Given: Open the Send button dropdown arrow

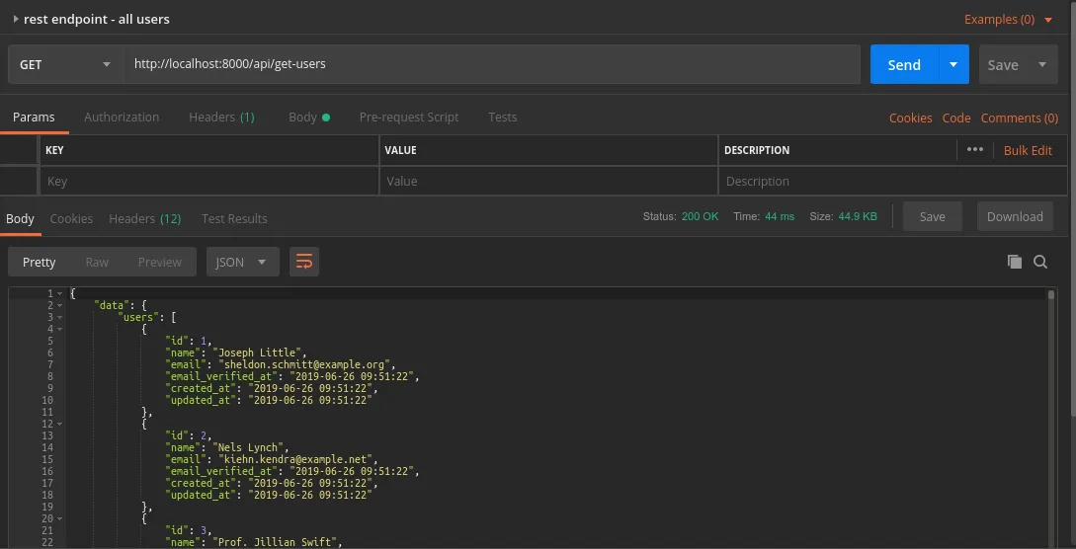Looking at the screenshot, I should click(x=952, y=65).
